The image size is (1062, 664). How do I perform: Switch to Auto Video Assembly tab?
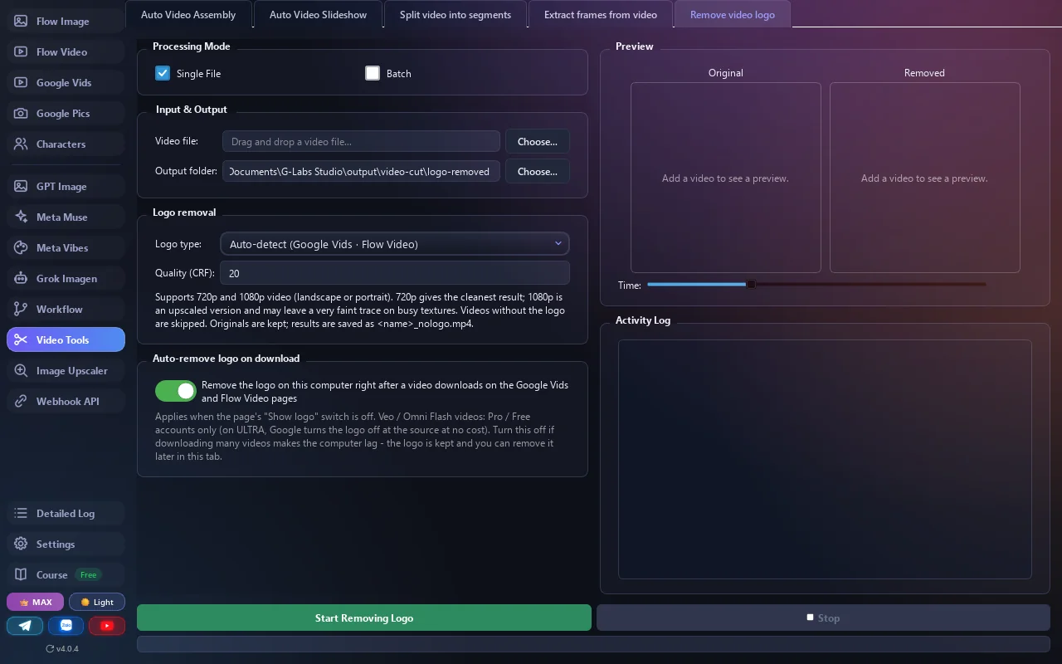(188, 15)
